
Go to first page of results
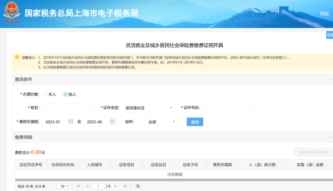tap(78, 186)
